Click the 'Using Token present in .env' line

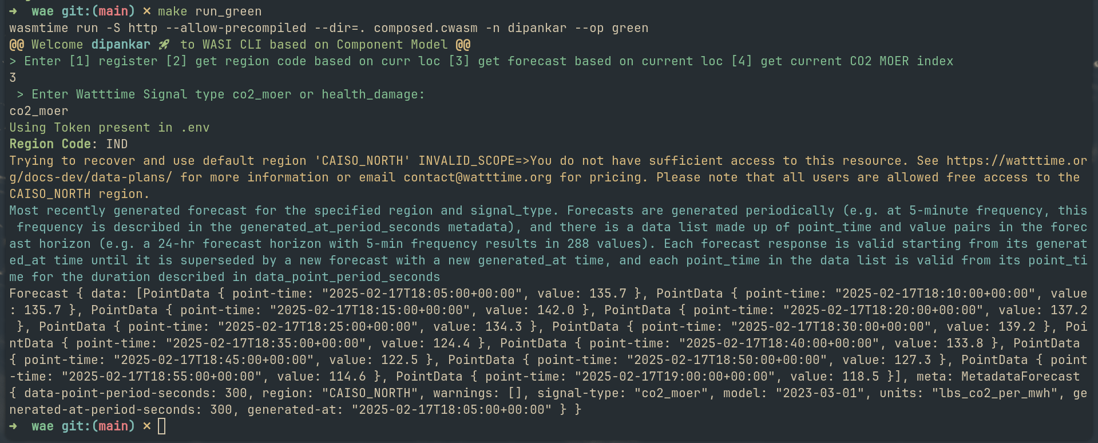coord(109,128)
